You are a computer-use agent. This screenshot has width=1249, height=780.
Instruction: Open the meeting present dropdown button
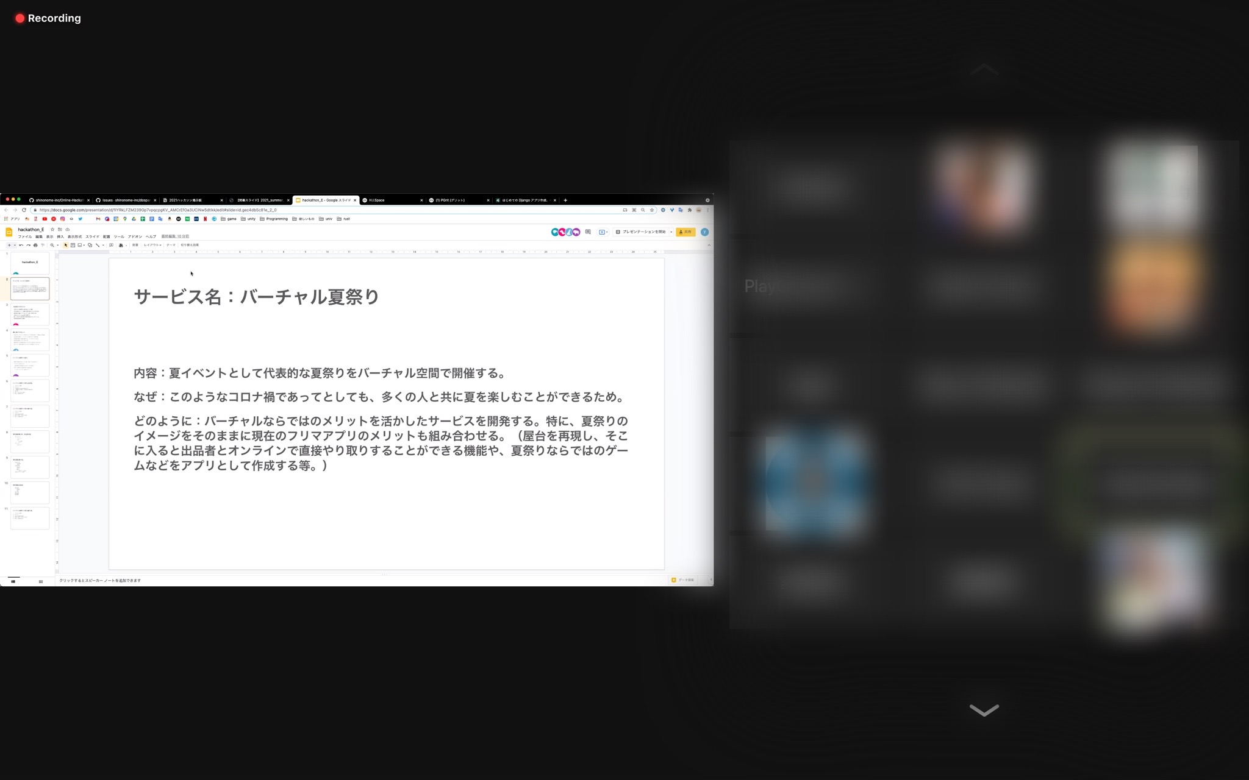click(603, 232)
